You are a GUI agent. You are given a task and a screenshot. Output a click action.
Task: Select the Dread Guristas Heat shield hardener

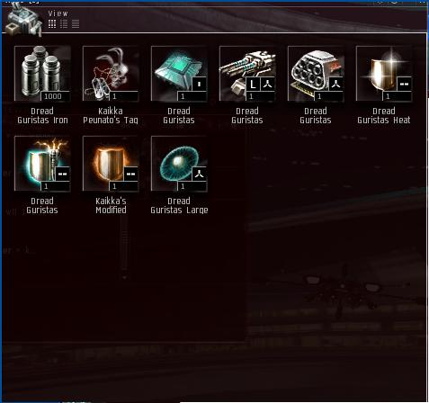[x=384, y=74]
